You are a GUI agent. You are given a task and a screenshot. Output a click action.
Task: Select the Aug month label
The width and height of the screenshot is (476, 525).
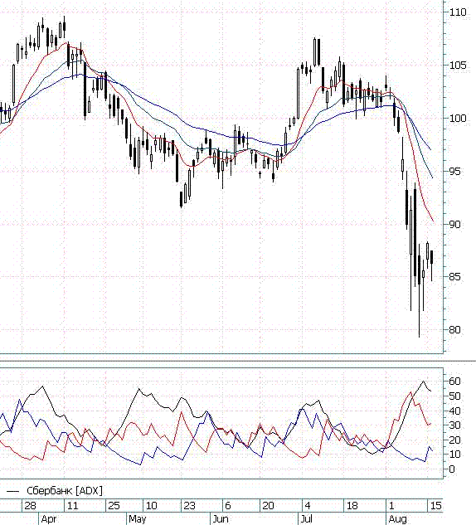click(x=398, y=519)
